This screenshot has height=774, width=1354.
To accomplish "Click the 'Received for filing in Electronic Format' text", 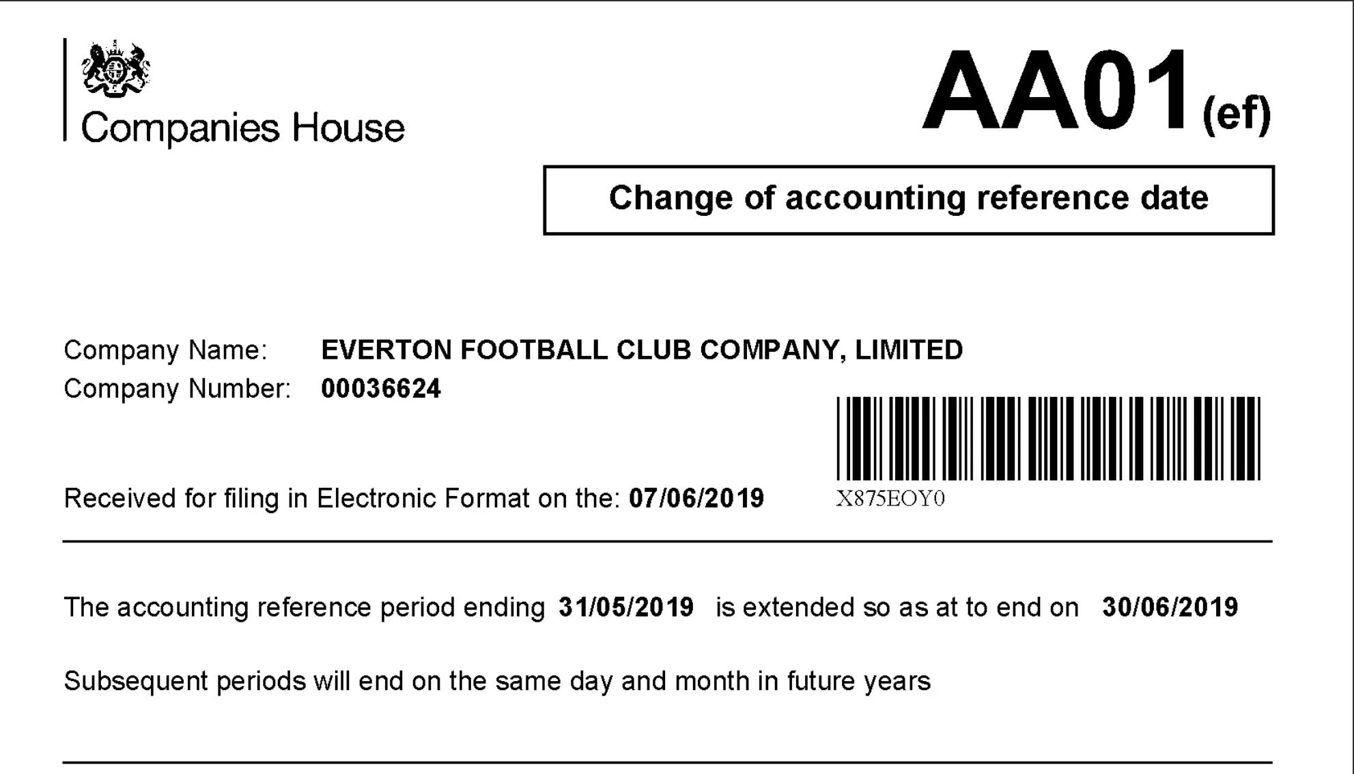I will click(341, 499).
